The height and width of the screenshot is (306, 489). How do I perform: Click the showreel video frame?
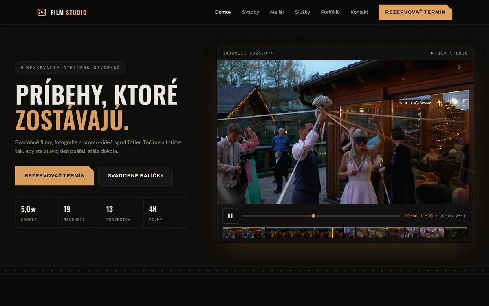pyautogui.click(x=345, y=132)
